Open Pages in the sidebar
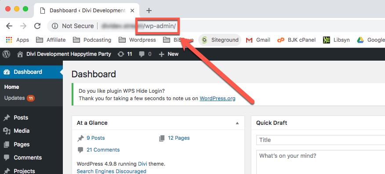 click(x=32, y=144)
